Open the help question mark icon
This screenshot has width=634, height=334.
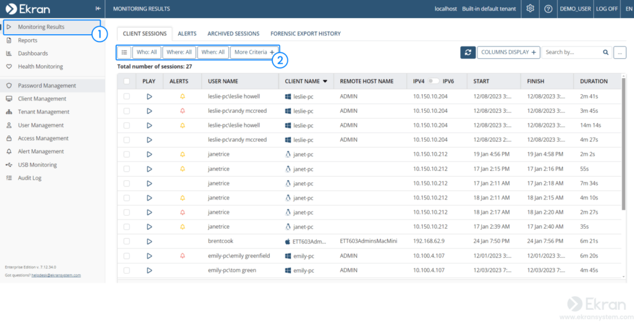548,9
